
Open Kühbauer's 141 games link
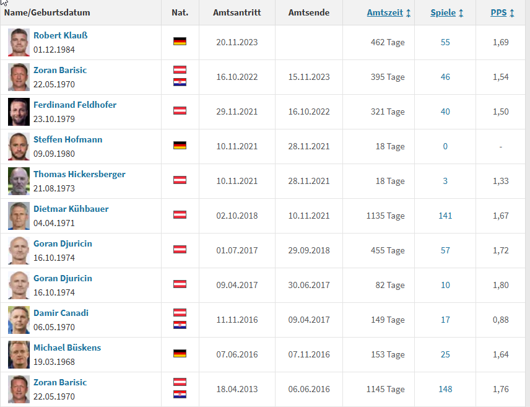(445, 216)
